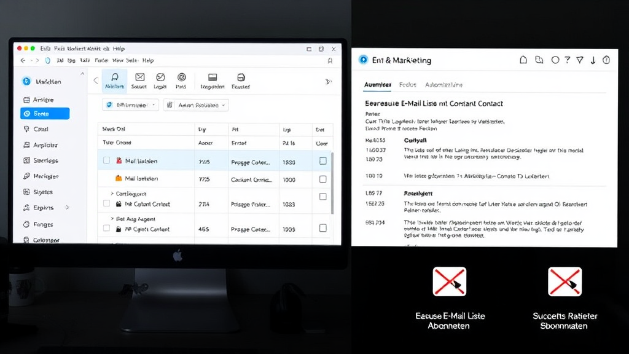Screen dimensions: 629x354
Task: Click the card-shaped toolbar icon
Action: pos(213,77)
